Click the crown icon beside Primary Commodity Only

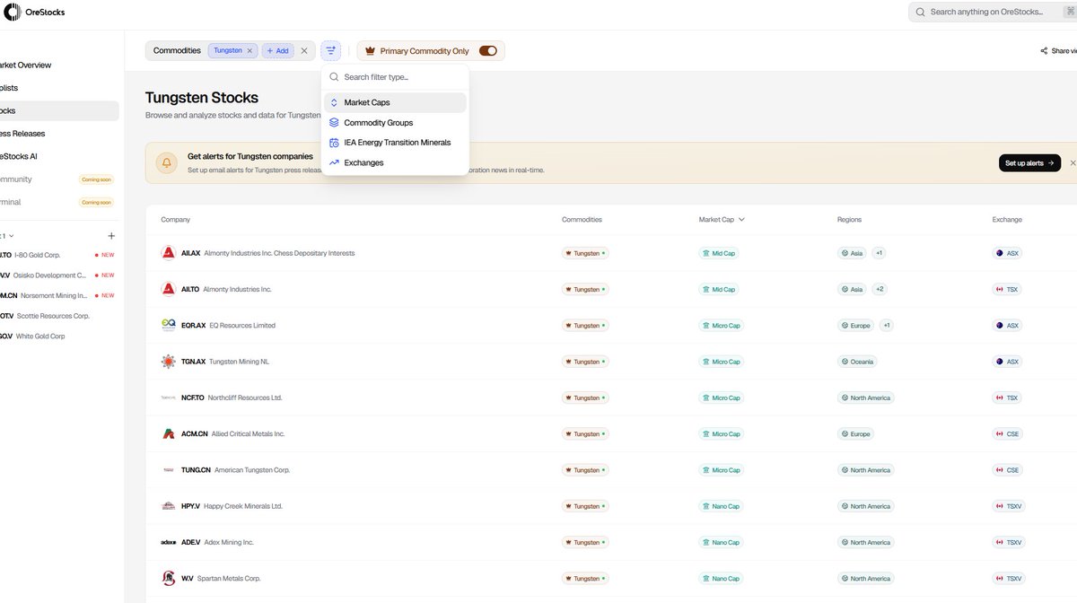(x=370, y=51)
